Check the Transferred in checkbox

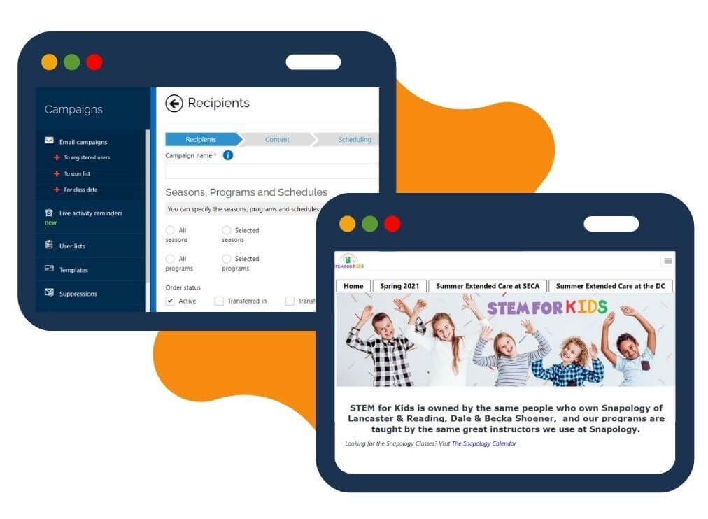point(219,301)
